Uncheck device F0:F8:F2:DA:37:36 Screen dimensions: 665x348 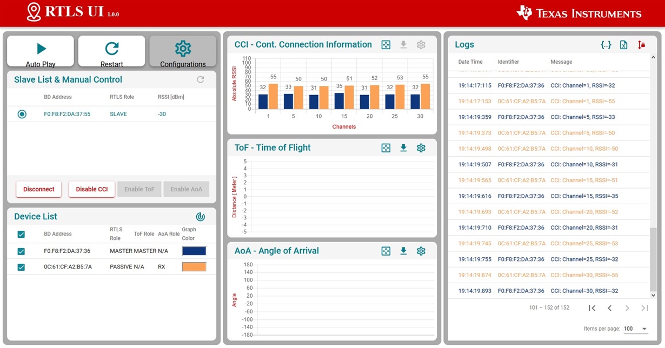click(x=21, y=251)
